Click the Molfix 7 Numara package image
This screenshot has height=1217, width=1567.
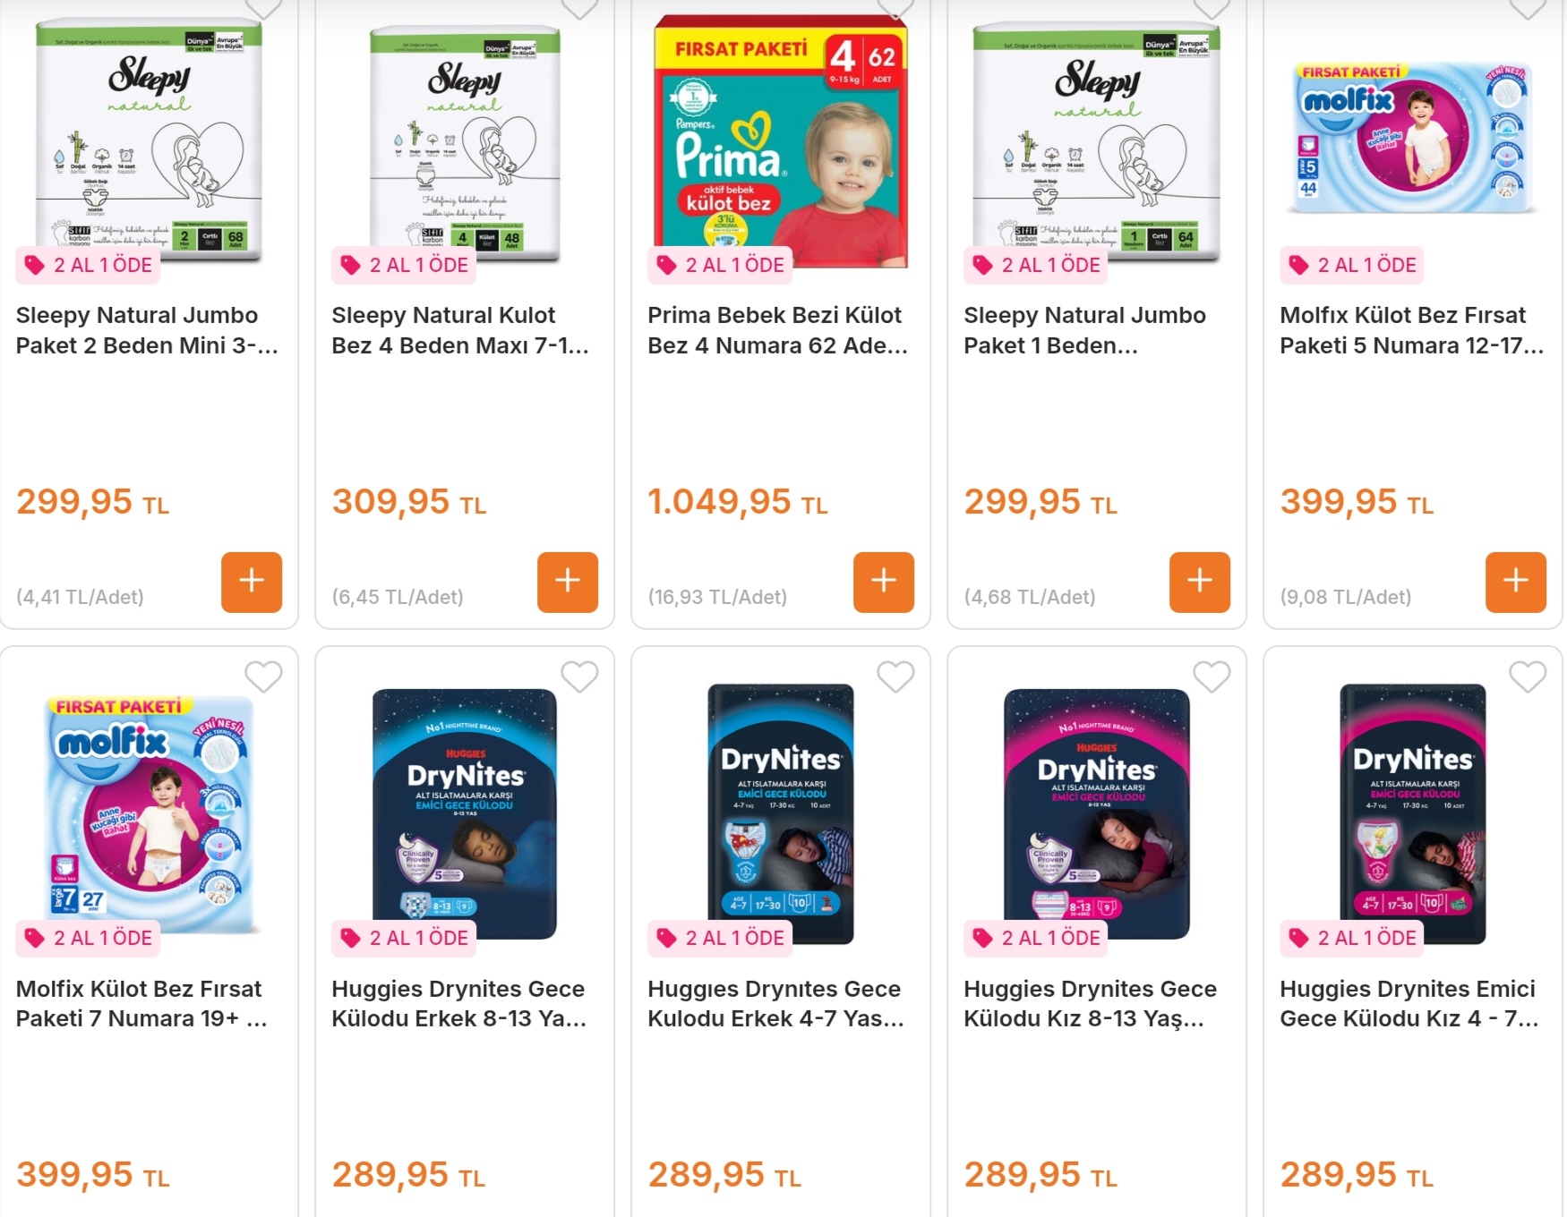point(150,815)
